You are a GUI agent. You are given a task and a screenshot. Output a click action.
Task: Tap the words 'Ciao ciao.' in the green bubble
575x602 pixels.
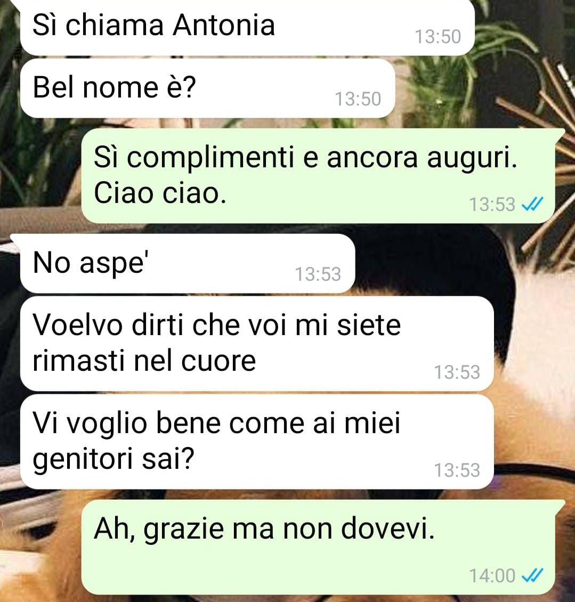(x=160, y=193)
